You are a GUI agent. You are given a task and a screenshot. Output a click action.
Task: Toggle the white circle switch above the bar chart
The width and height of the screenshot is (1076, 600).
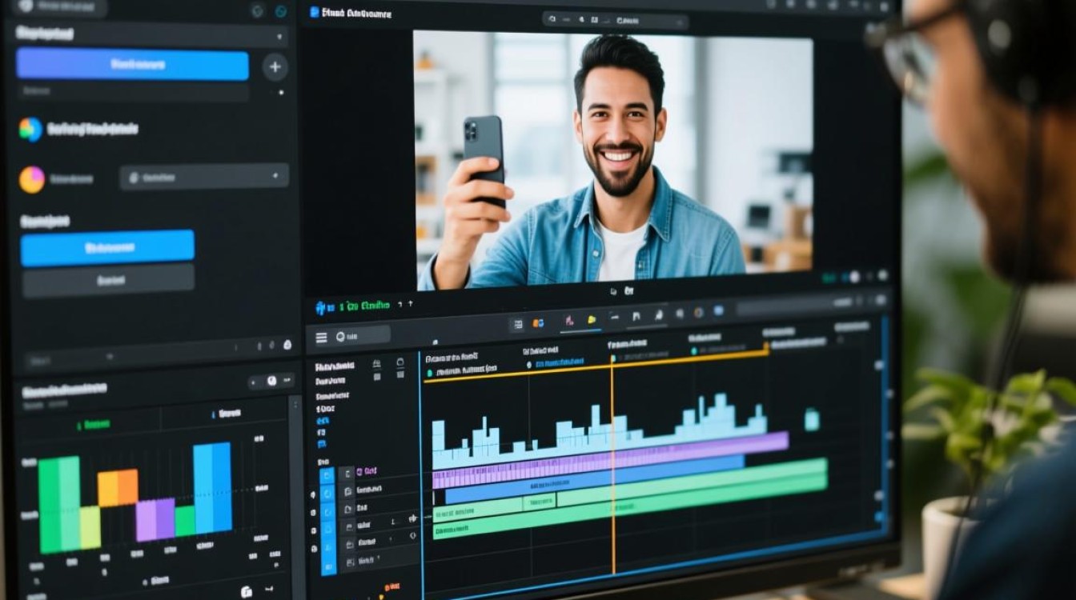(271, 382)
